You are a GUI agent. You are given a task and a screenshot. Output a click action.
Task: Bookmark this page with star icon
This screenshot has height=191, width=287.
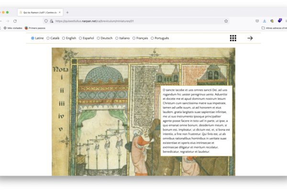226,21
